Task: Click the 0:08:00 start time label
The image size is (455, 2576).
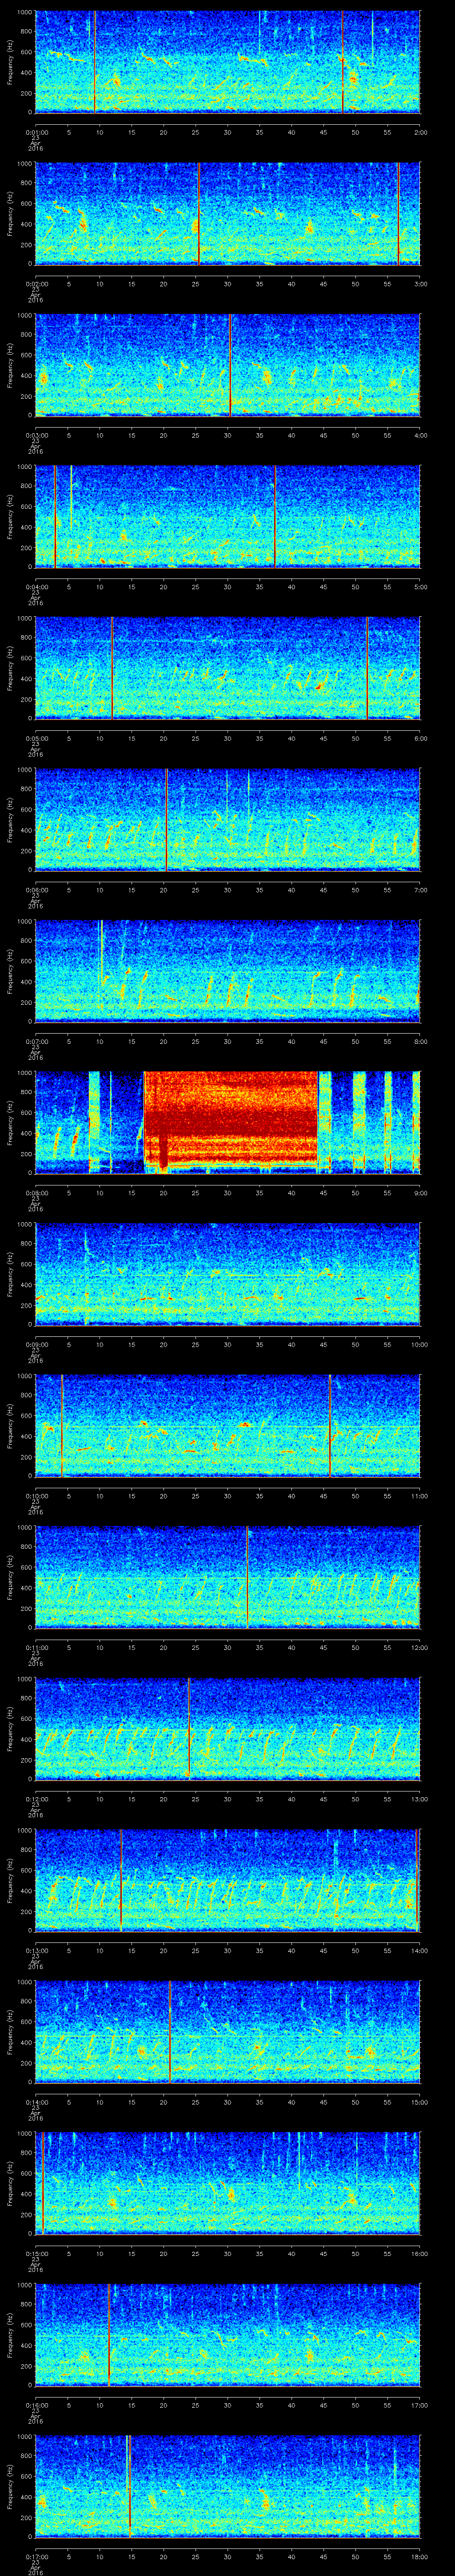Action: (36, 1193)
